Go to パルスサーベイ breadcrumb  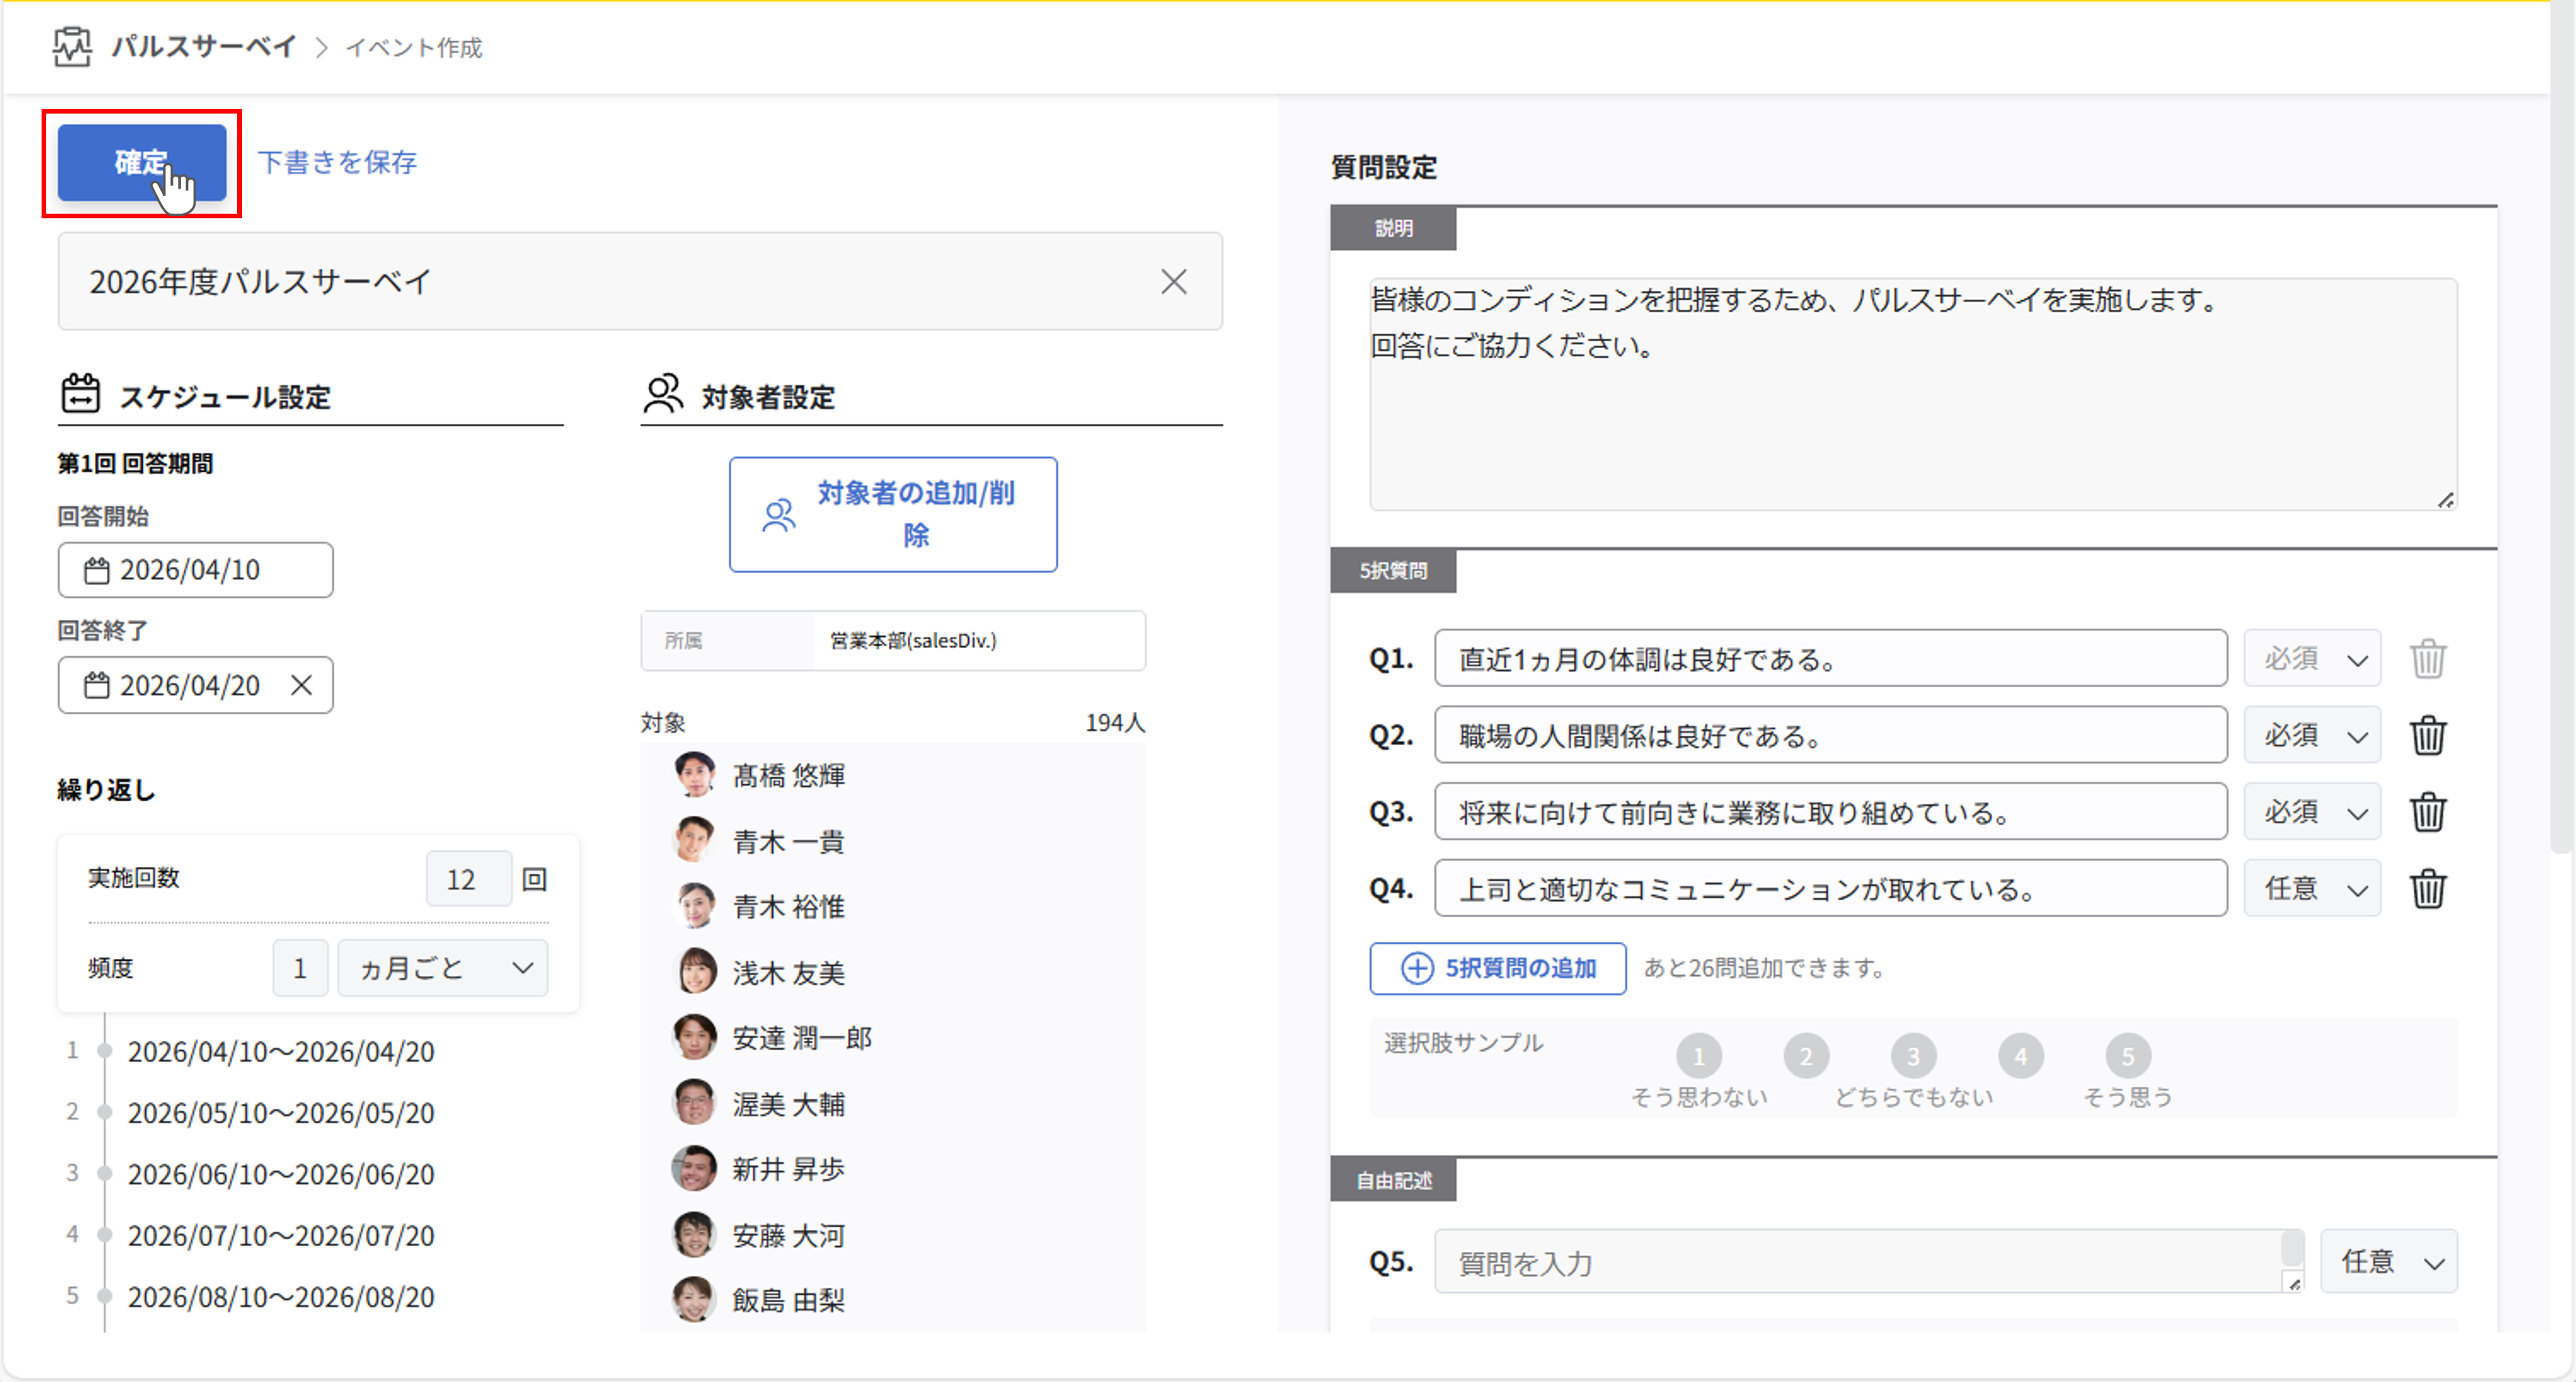[204, 47]
